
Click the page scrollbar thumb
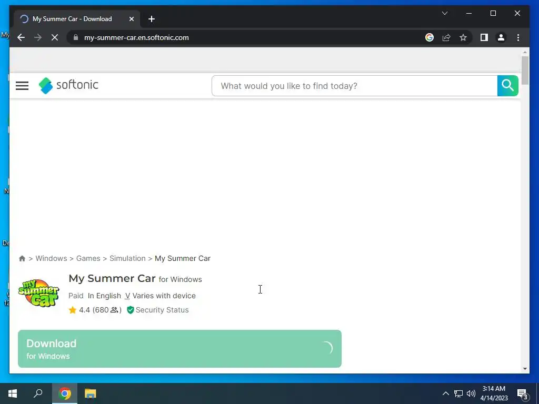525,70
